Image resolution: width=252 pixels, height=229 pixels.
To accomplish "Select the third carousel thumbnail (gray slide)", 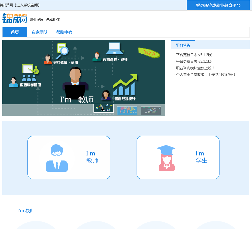I will [x=151, y=111].
